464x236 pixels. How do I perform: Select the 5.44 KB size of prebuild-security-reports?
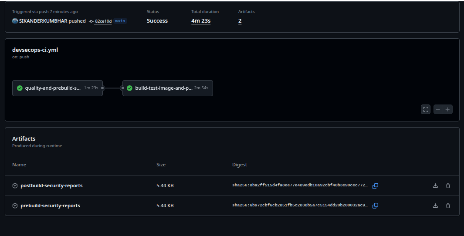165,206
